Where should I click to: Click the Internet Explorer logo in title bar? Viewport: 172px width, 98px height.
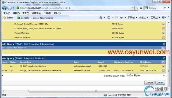[3, 2]
